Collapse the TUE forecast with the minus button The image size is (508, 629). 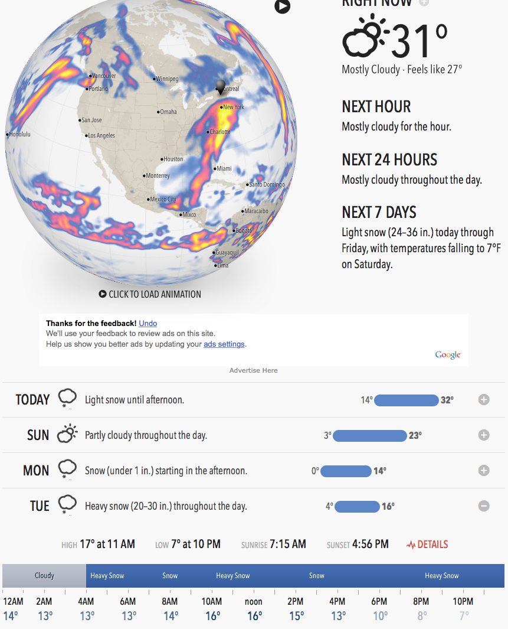(484, 506)
